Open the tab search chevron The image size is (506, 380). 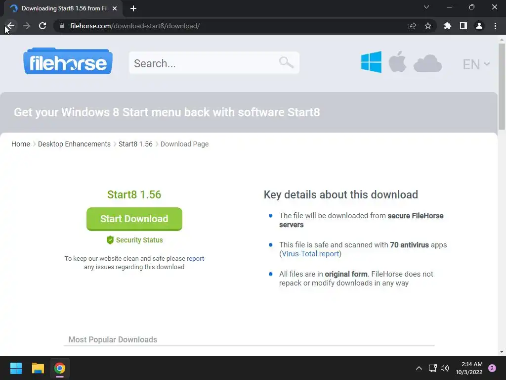pos(426,7)
